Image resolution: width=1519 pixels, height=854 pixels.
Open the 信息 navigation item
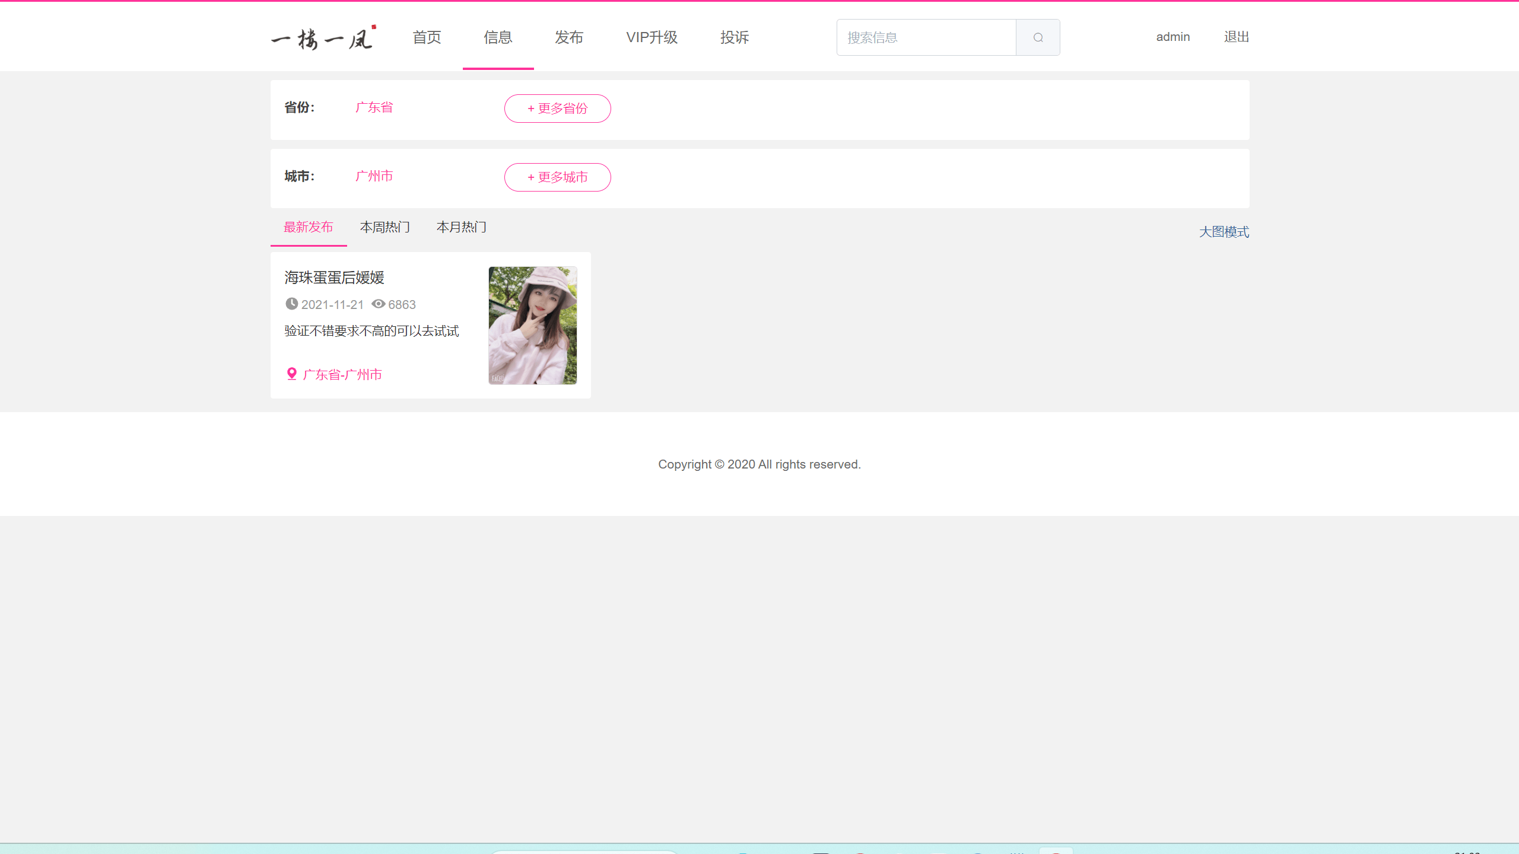[x=498, y=37]
